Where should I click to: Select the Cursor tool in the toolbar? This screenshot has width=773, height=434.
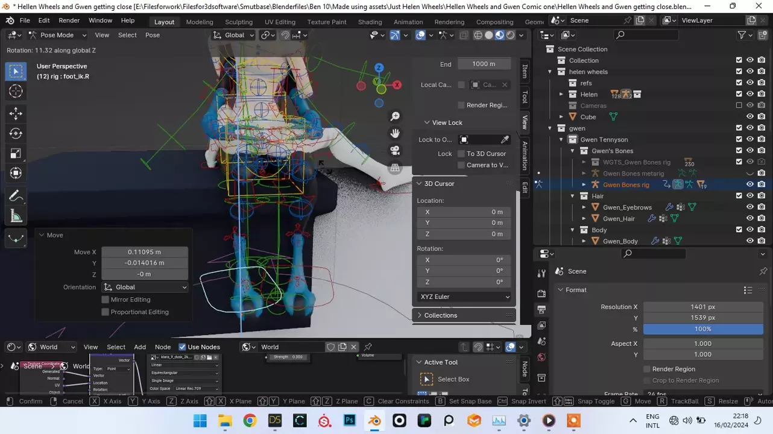point(16,91)
